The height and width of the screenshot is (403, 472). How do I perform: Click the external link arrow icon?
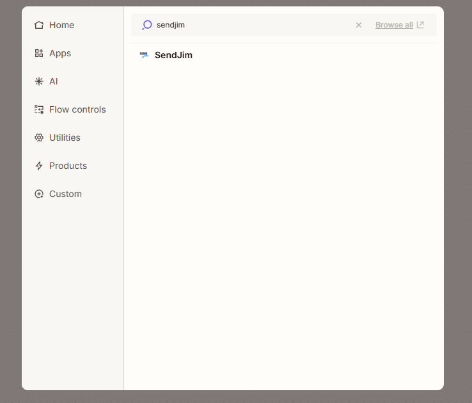tap(420, 25)
